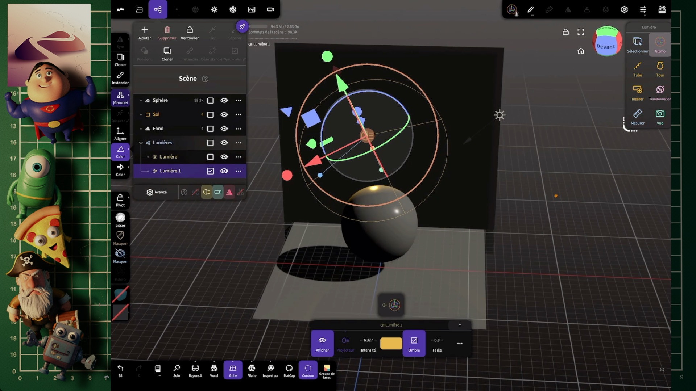Open more light options in bottom panel
The height and width of the screenshot is (391, 696).
(460, 343)
